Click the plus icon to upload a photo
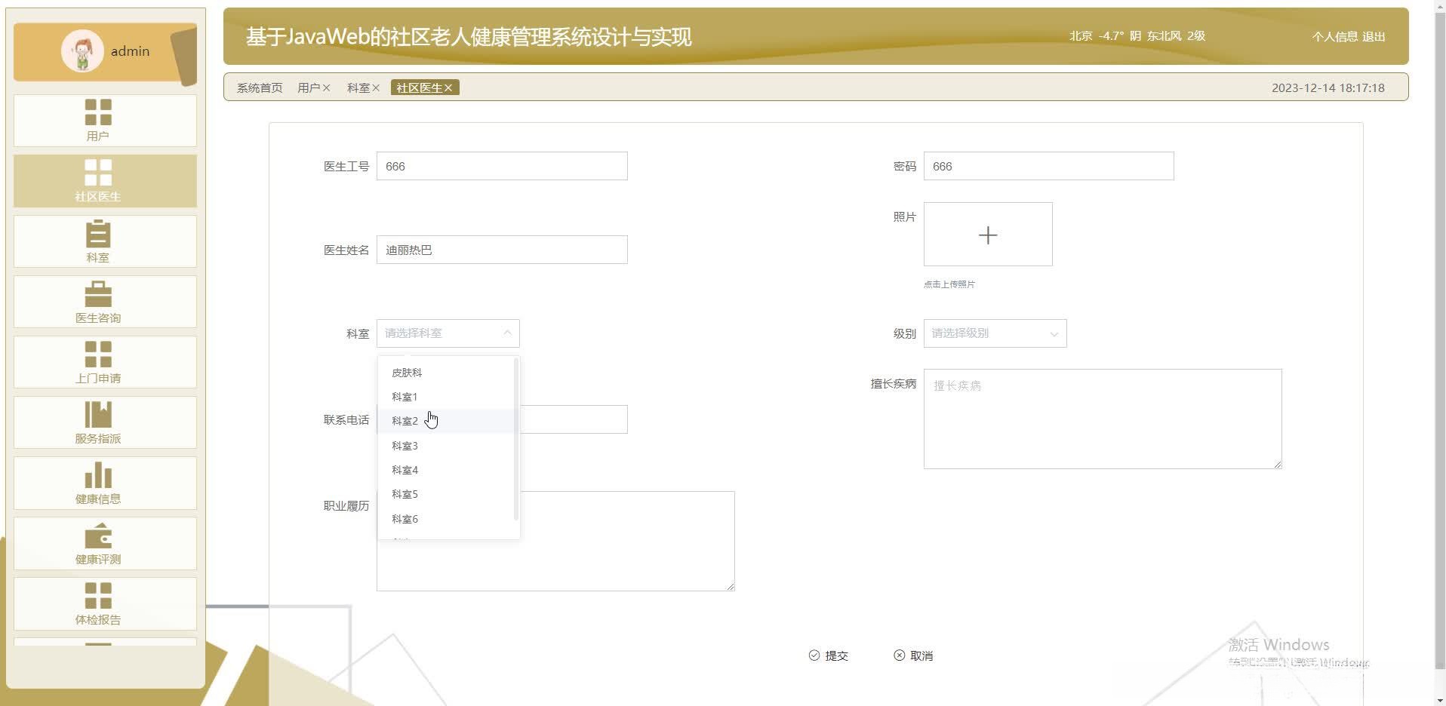This screenshot has height=706, width=1446. 987,235
